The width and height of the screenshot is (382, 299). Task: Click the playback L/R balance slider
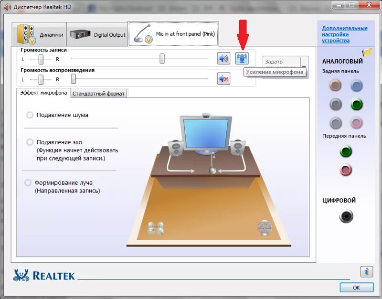click(41, 79)
